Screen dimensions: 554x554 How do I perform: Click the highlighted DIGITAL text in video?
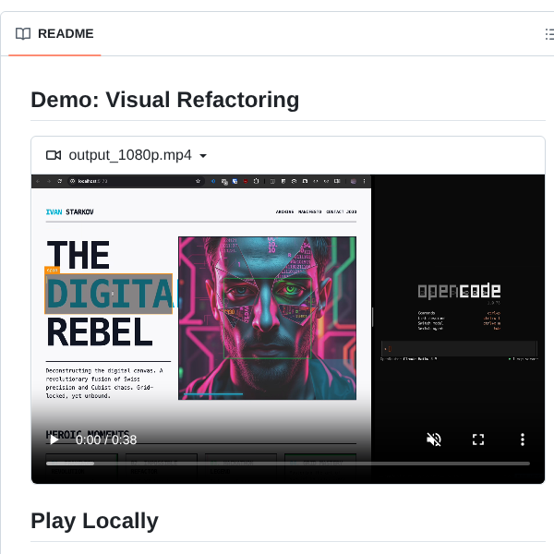[x=109, y=294]
